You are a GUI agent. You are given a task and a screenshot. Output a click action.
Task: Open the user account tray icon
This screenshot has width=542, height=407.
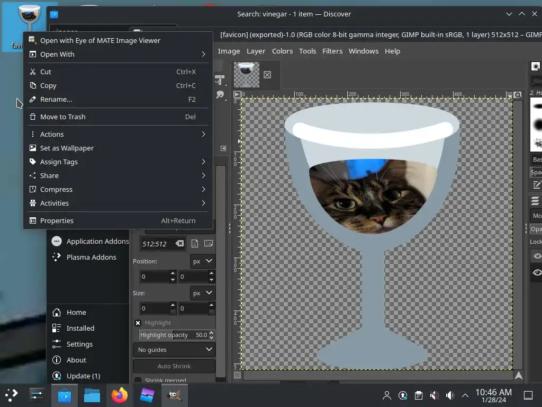387,395
